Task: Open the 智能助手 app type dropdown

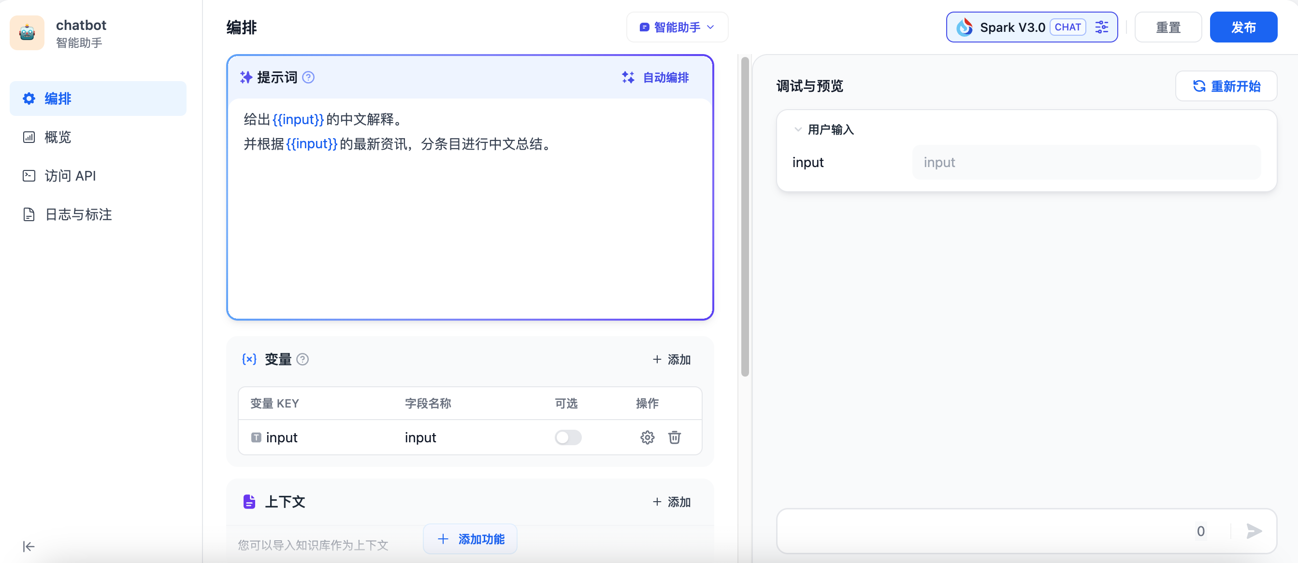Action: (x=677, y=27)
